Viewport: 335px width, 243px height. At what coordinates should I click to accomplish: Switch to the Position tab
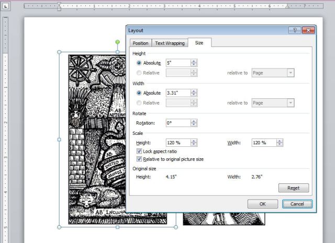140,43
